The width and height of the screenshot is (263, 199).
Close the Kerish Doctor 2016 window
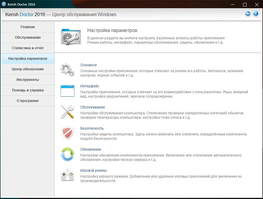pos(257,4)
